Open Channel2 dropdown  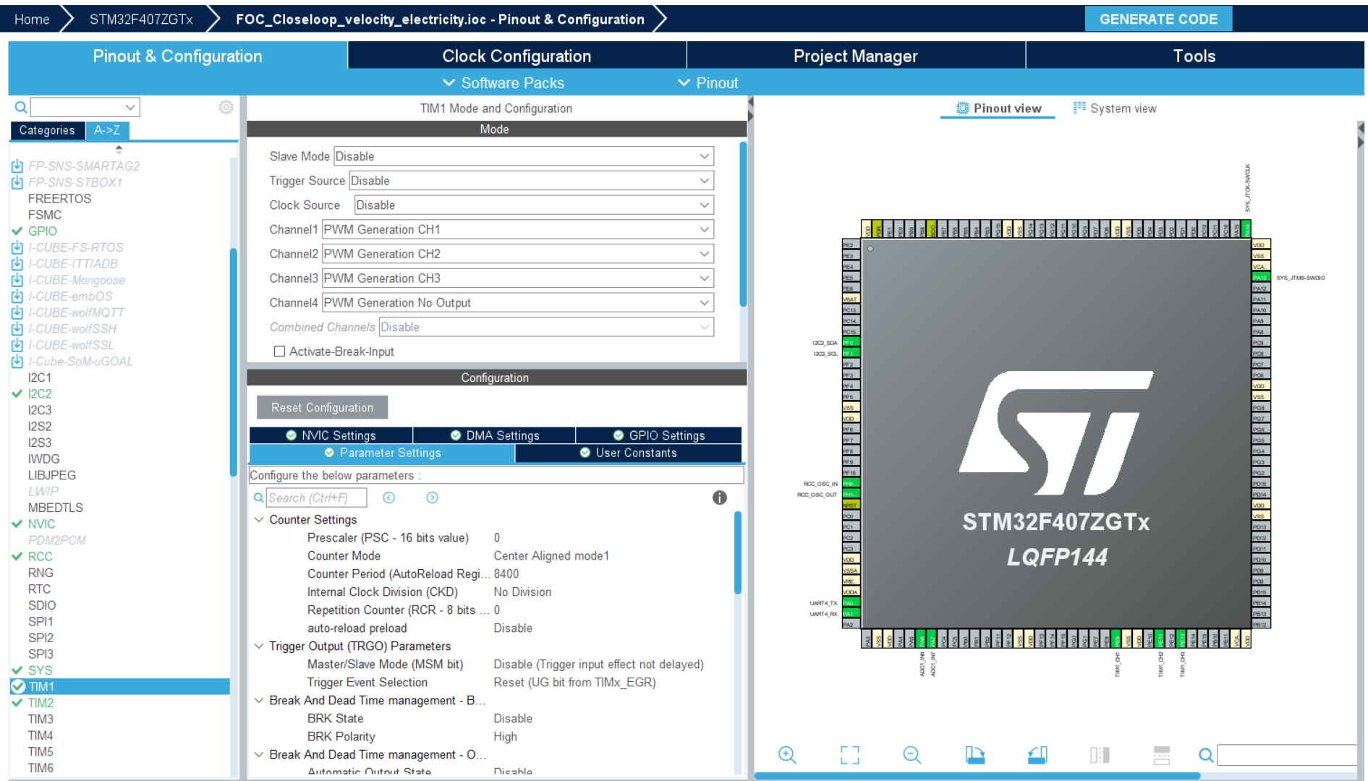[518, 254]
